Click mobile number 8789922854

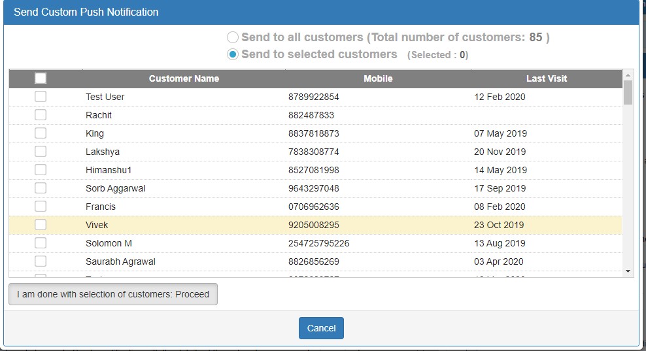[314, 97]
